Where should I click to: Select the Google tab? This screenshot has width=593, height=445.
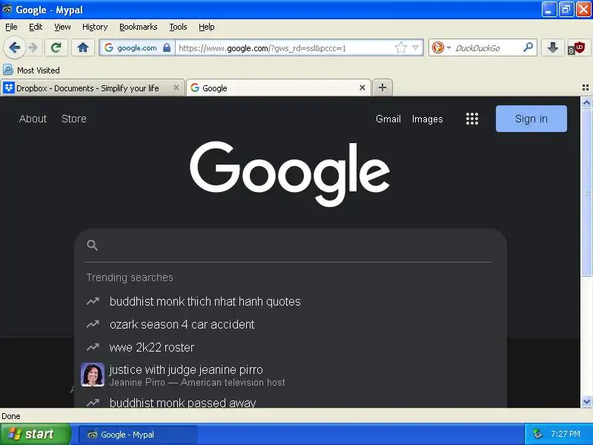(279, 88)
